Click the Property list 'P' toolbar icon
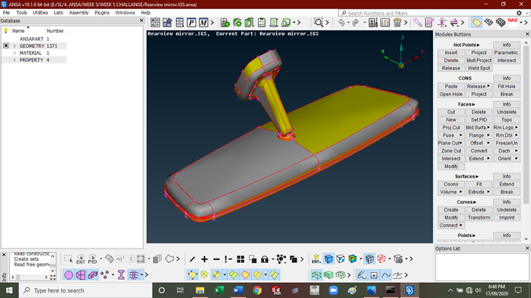The width and height of the screenshot is (531, 298). pyautogui.click(x=192, y=23)
